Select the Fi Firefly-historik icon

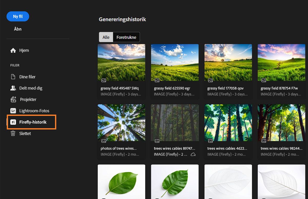13,122
